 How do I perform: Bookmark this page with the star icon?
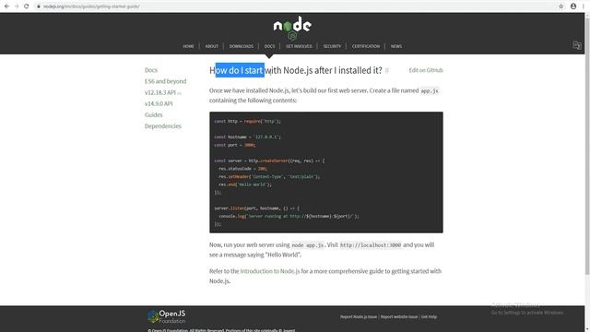[x=561, y=6]
